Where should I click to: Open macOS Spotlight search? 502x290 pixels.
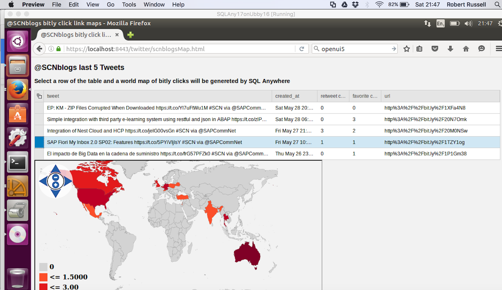(x=497, y=4)
